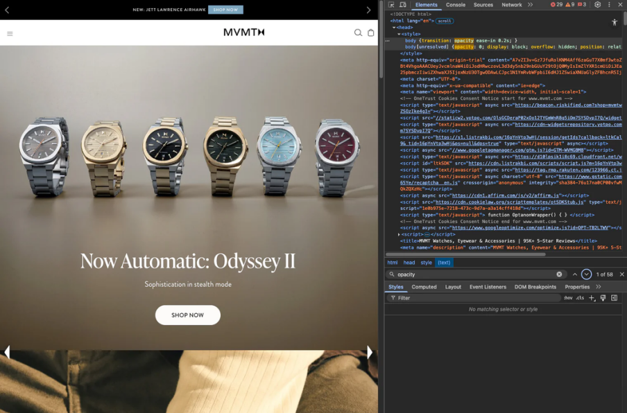The image size is (627, 413).
Task: Select the Styles tab
Action: pyautogui.click(x=395, y=287)
